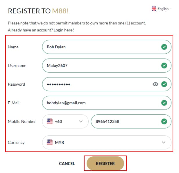Click the Cancel button
The image size is (179, 173).
[x=67, y=164]
